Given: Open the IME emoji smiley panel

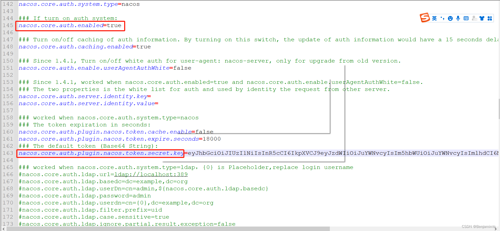Looking at the screenshot, I should (x=450, y=18).
